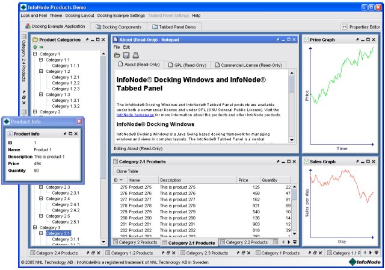
Task: Collapse the Category 2.4 tree node
Action: tap(41, 198)
